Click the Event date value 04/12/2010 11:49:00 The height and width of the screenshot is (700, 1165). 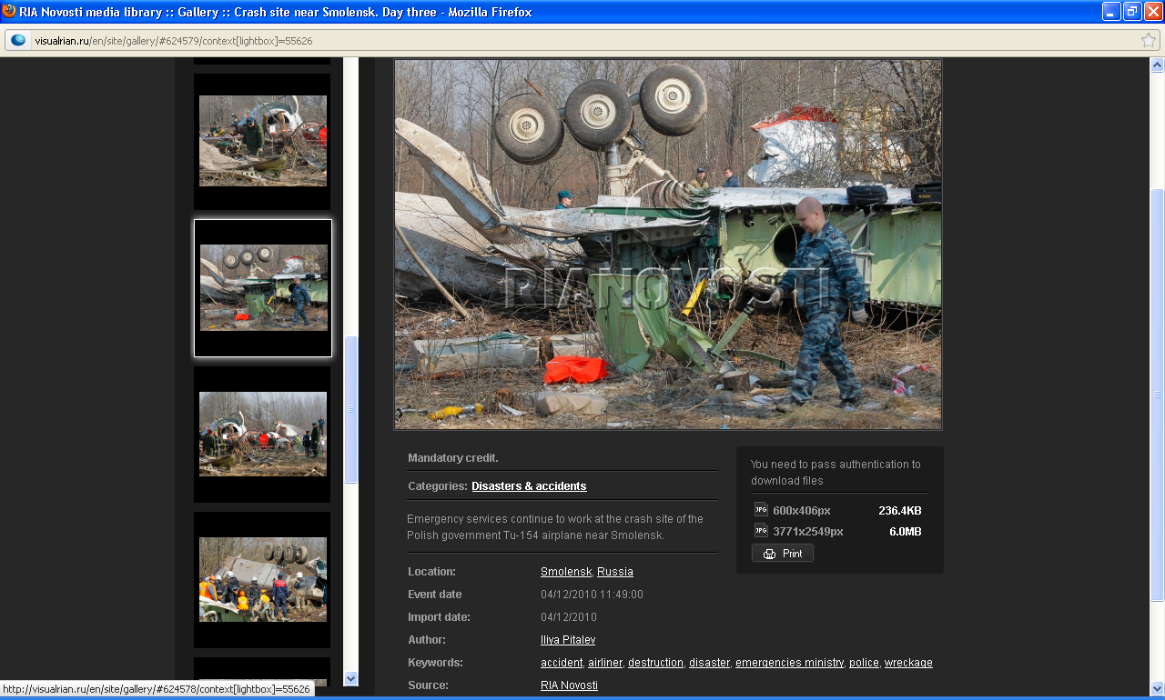click(x=592, y=595)
